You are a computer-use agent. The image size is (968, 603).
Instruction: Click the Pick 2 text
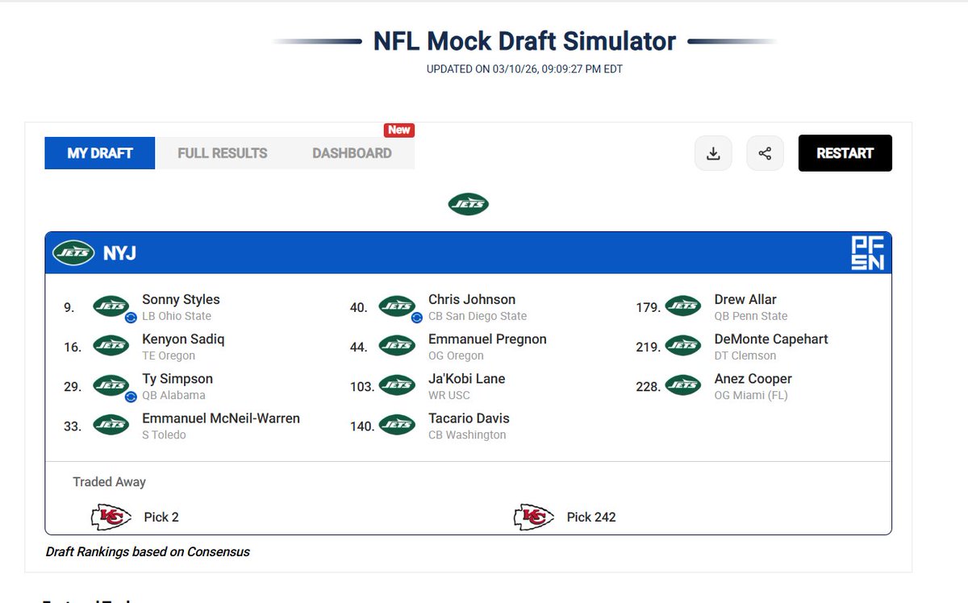tap(161, 517)
